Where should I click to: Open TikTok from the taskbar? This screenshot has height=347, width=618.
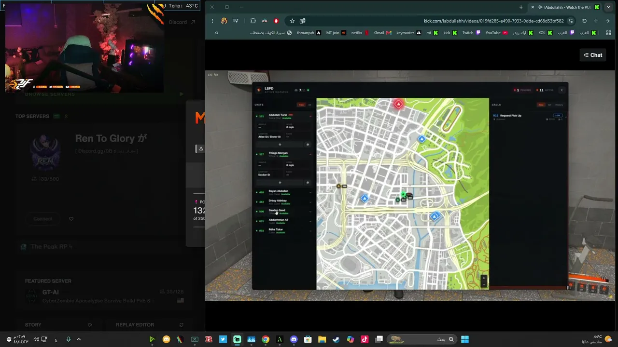tap(365, 339)
